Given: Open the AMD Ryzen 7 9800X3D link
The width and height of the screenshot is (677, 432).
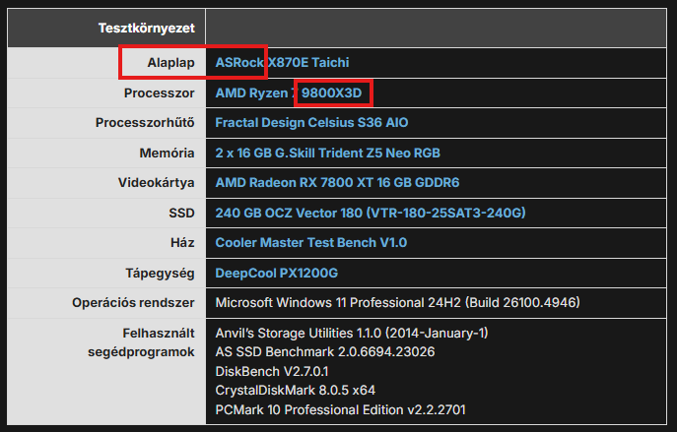Looking at the screenshot, I should pos(289,93).
